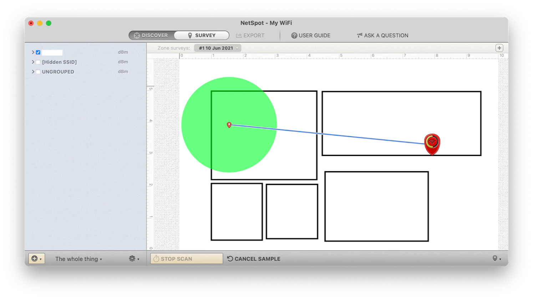Check the UNGROUPED checkbox
The image size is (533, 299).
[38, 72]
